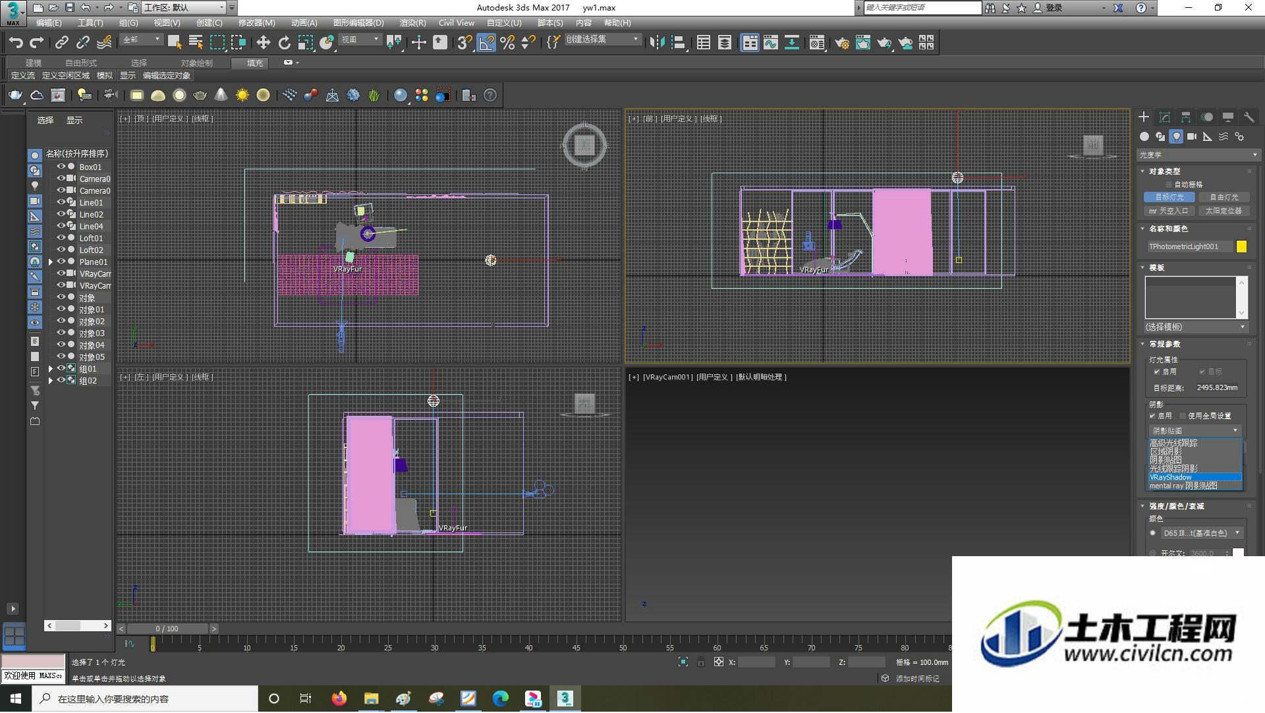
Task: Open the Modify tab in command panel
Action: [x=1165, y=117]
